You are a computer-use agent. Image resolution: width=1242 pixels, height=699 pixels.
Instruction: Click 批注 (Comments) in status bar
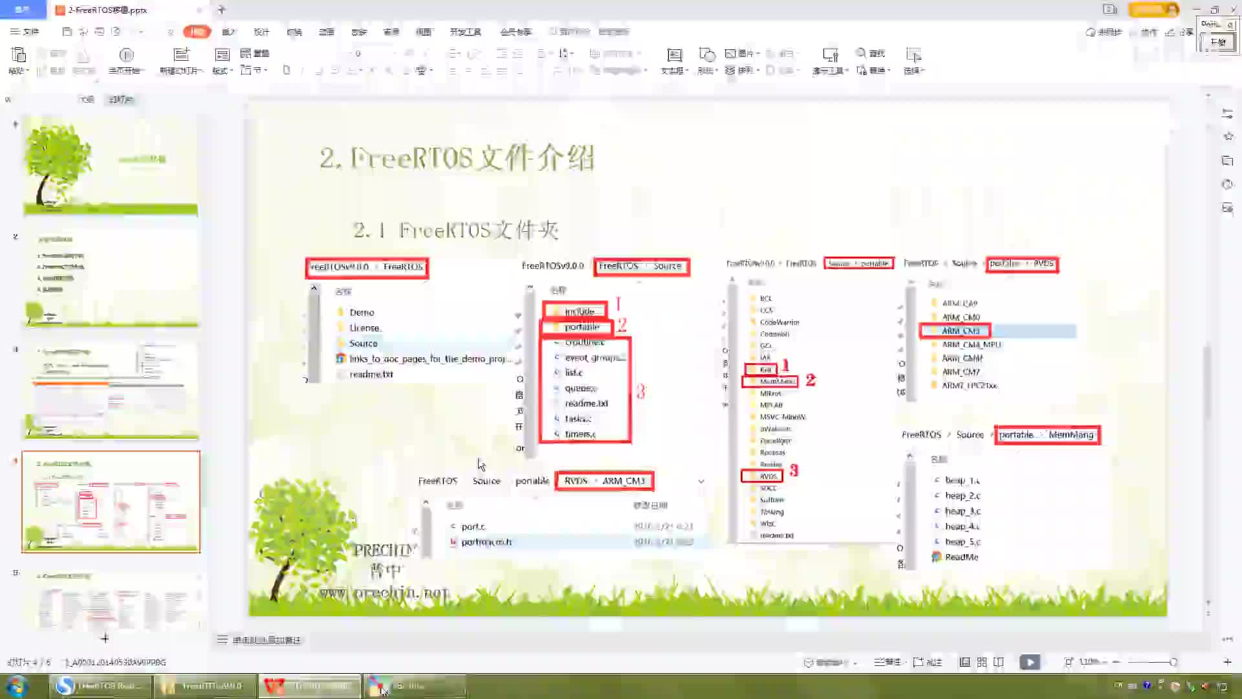928,661
